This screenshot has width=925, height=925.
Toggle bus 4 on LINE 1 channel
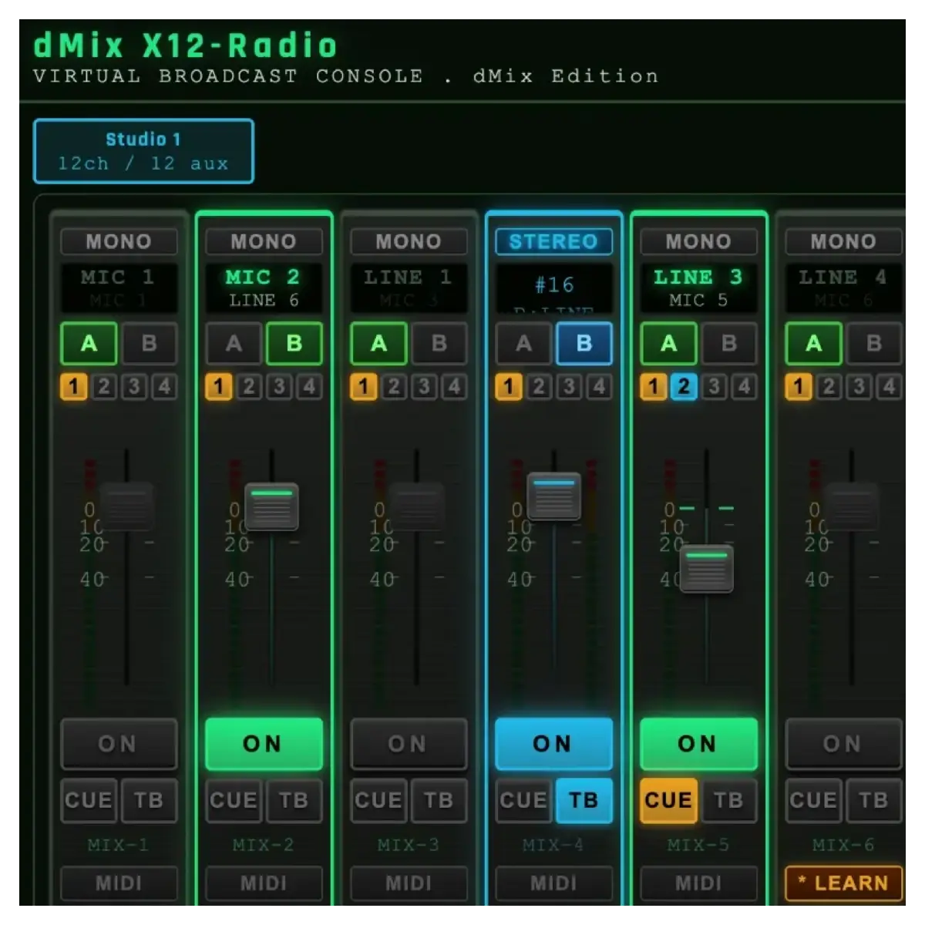(x=454, y=386)
